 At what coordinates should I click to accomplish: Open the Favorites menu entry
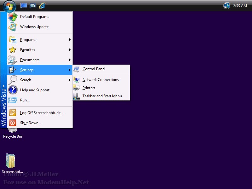pyautogui.click(x=40, y=50)
